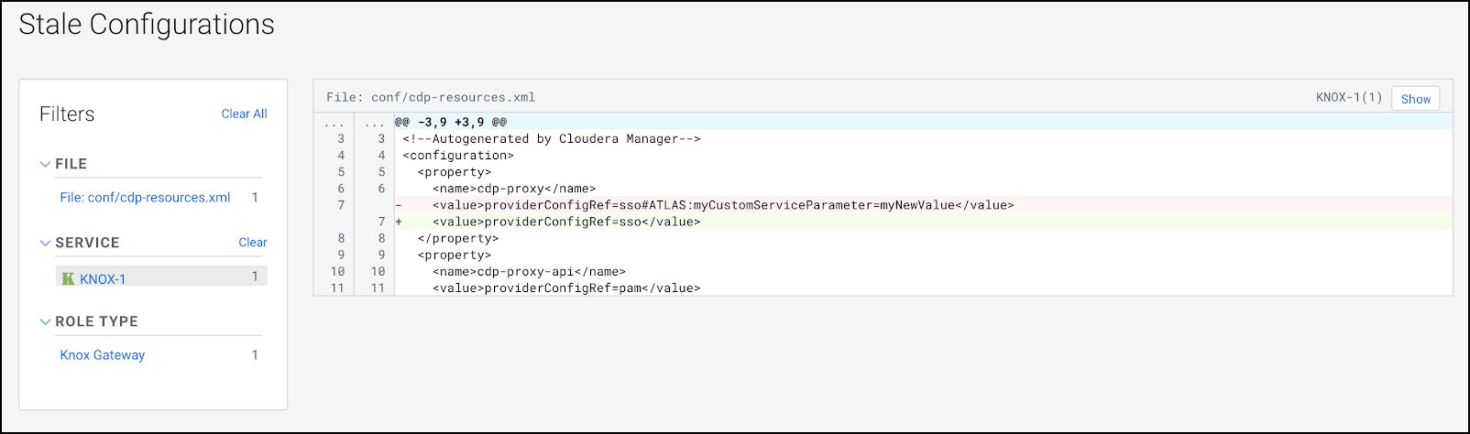Collapse the SERVICE filter section chevron
This screenshot has width=1470, height=434.
45,243
